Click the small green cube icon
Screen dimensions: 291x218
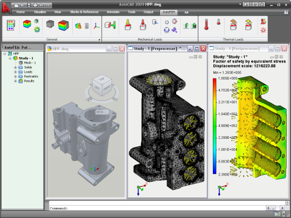pos(37,21)
